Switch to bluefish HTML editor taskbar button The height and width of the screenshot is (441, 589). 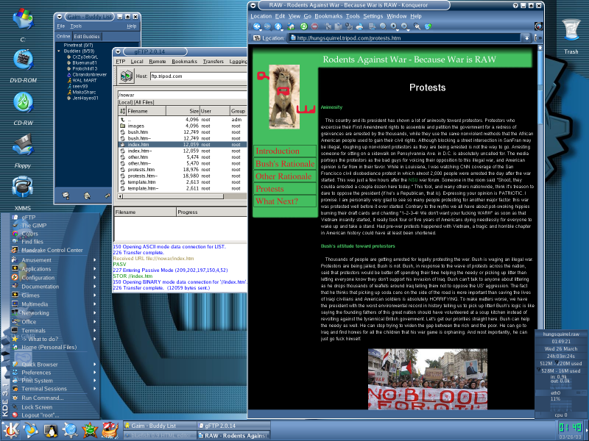pos(160,435)
